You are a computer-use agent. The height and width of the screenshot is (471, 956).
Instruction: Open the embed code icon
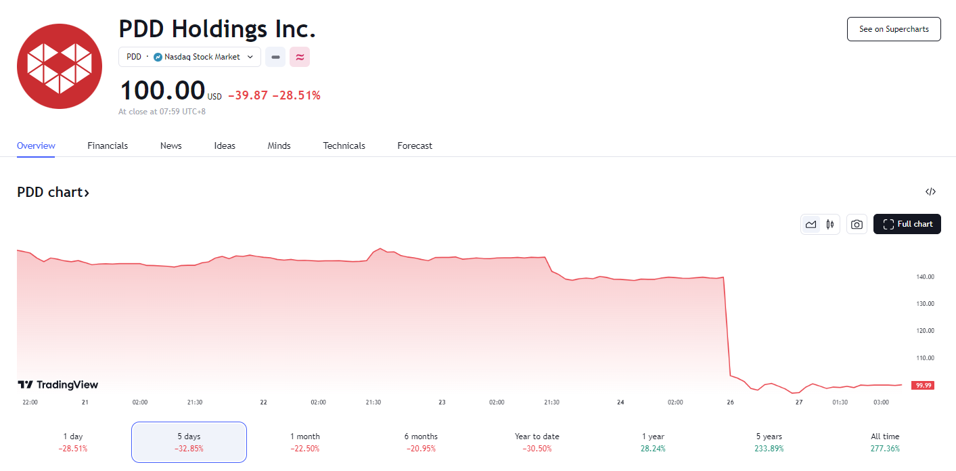tap(930, 192)
